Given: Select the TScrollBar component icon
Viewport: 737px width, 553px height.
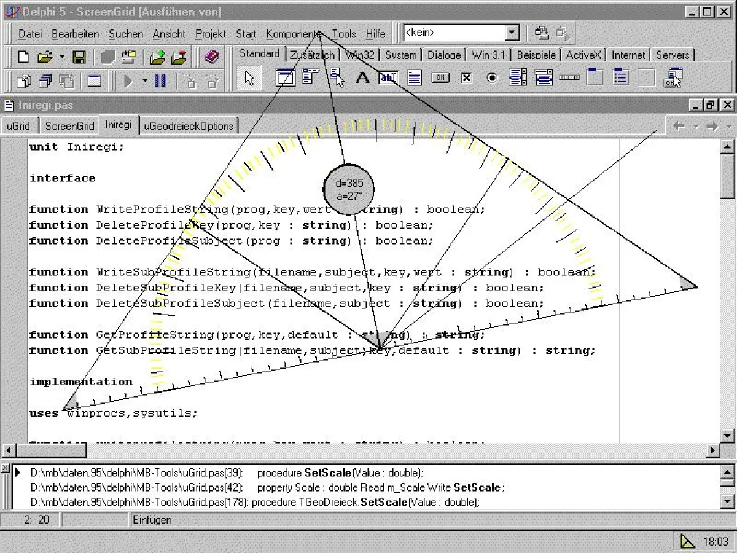Looking at the screenshot, I should coord(568,78).
